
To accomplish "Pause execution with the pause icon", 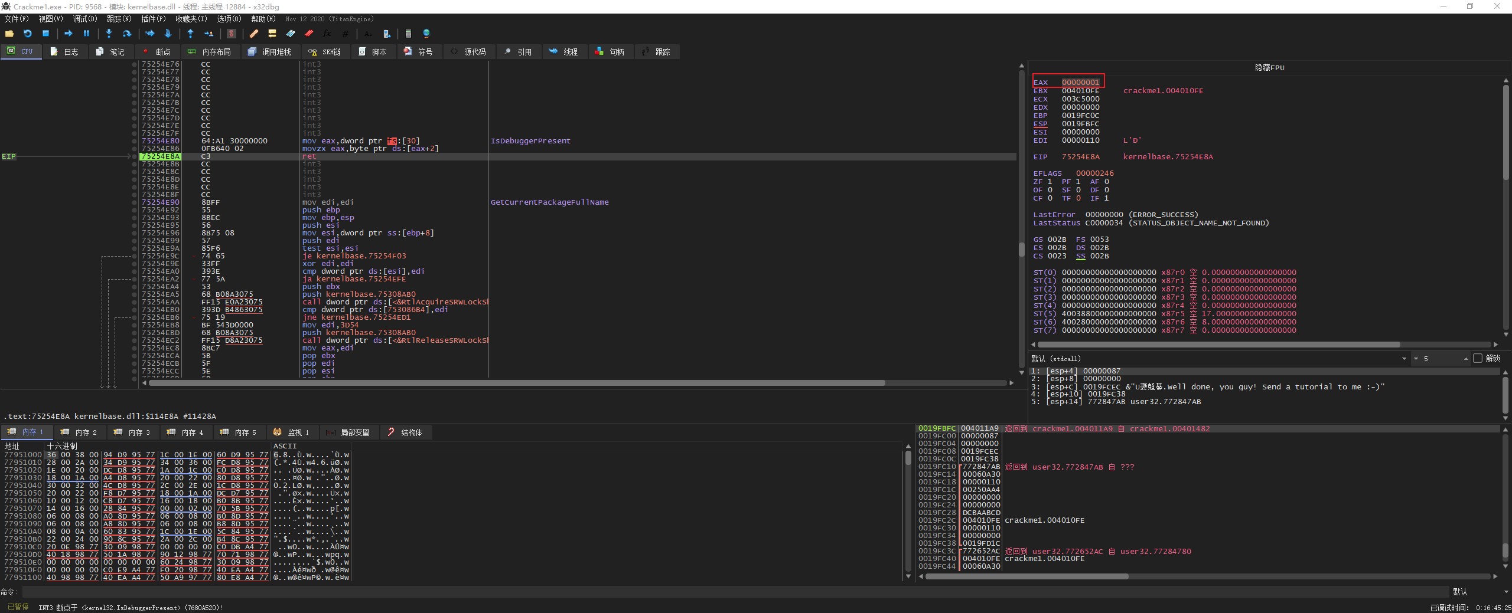I will (86, 34).
